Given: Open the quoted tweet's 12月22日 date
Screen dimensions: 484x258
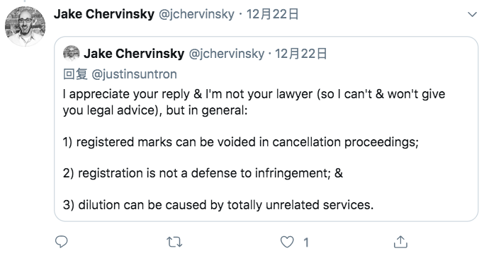Looking at the screenshot, I should [x=301, y=54].
